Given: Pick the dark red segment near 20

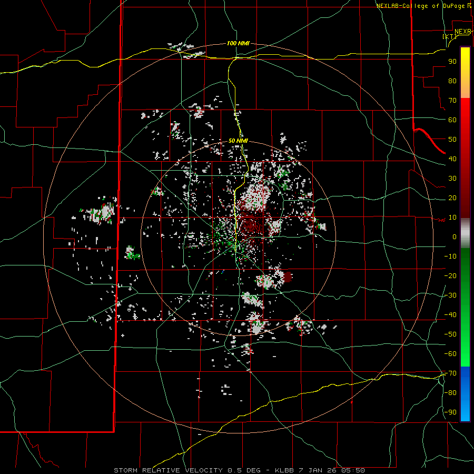Looking at the screenshot, I should (465, 198).
